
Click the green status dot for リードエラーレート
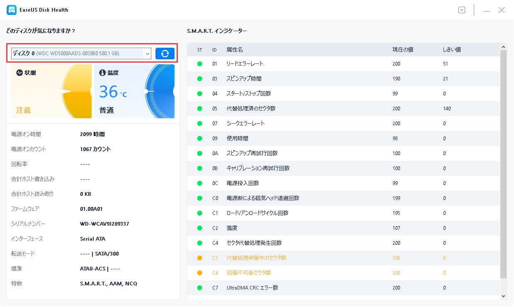point(200,64)
